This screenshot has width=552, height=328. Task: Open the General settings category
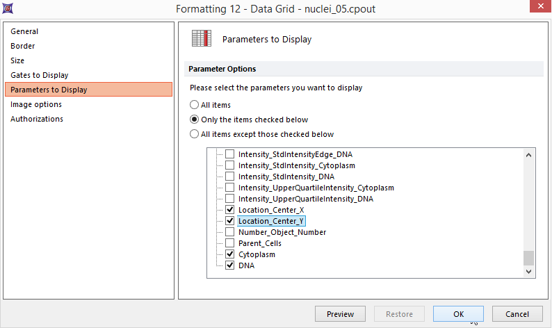point(24,31)
